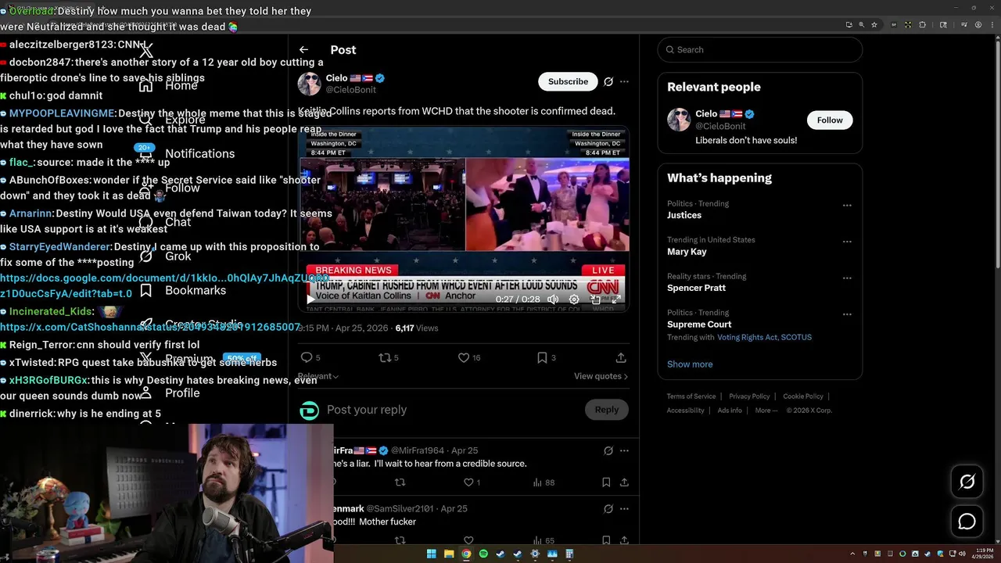Follow Cielo in Relevant people
Screen dimensions: 1001x563
830,120
